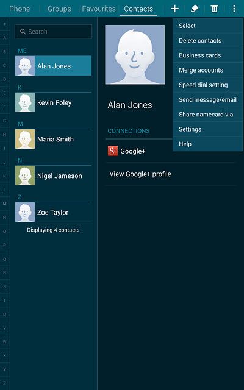This screenshot has height=390, width=244.
Task: Click Alan Jones's large profile photo
Action: tap(135, 55)
